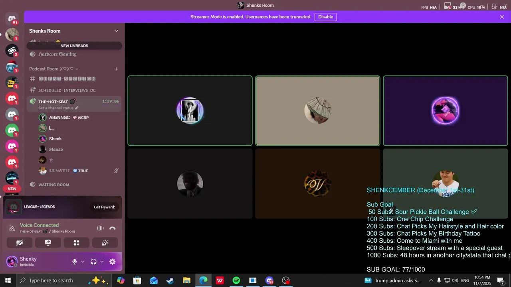This screenshot has height=287, width=511.
Task: Show hidden system tray icons
Action: click(431, 280)
